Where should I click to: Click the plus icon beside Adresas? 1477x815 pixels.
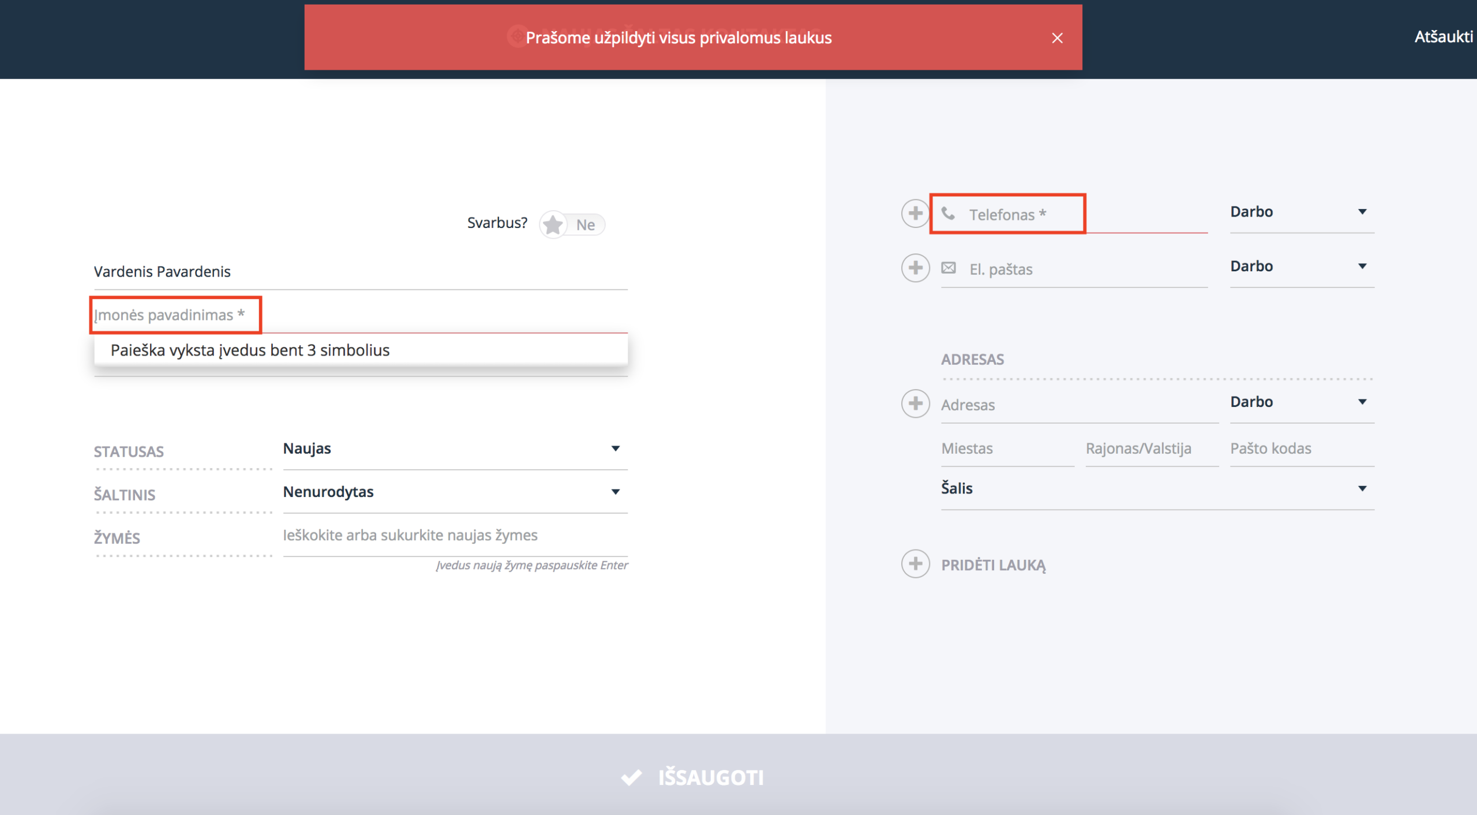[915, 403]
